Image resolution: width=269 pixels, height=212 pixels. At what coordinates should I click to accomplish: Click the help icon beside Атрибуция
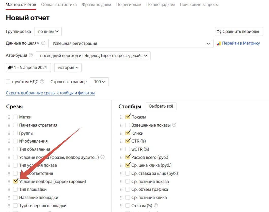31,55
